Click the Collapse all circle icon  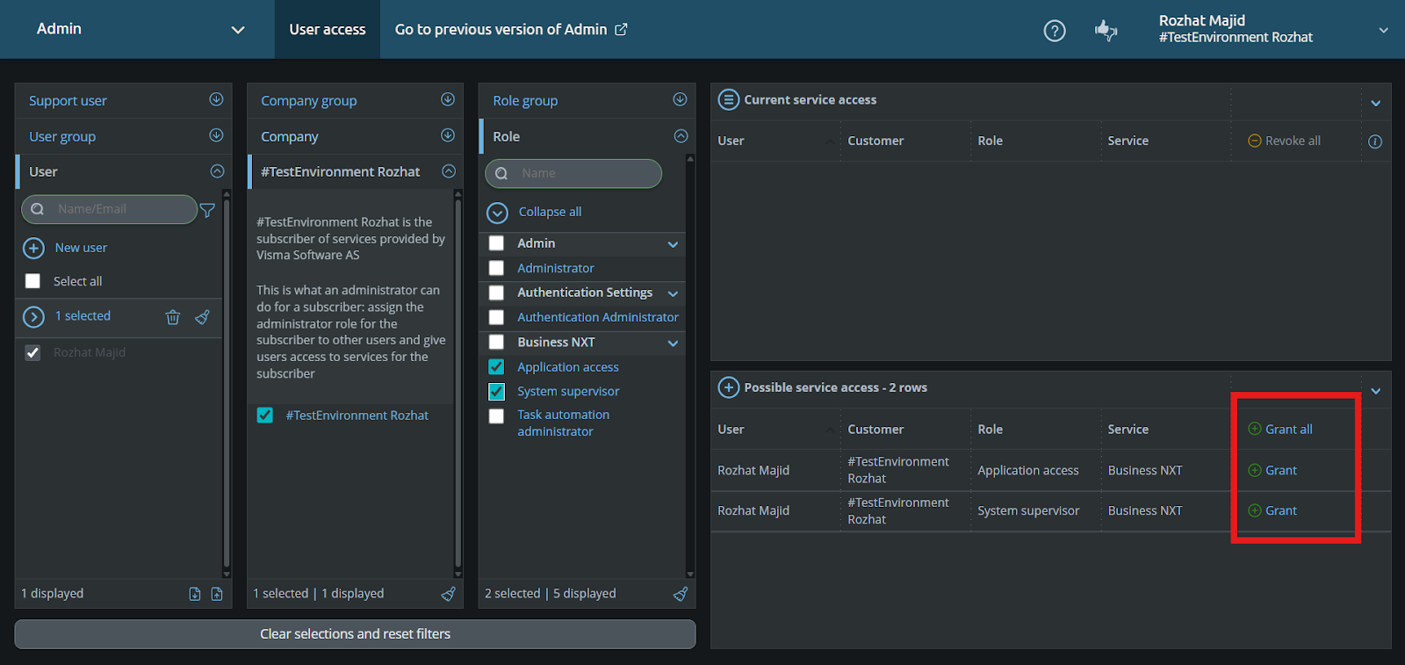498,213
